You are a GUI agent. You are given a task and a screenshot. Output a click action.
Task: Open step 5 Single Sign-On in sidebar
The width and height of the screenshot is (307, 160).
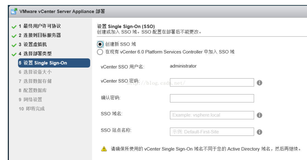[54, 63]
